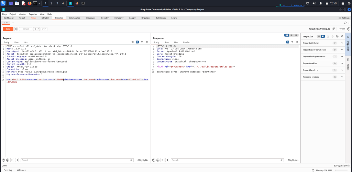Open Inspector settings gear icon

[337, 36]
